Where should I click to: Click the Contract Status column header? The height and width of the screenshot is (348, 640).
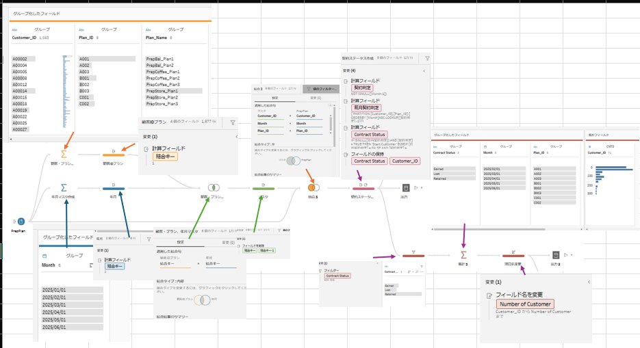pyautogui.click(x=444, y=152)
